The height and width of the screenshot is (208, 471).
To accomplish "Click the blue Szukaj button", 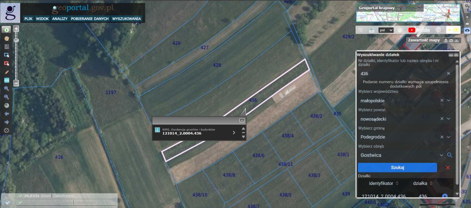I will [397, 168].
